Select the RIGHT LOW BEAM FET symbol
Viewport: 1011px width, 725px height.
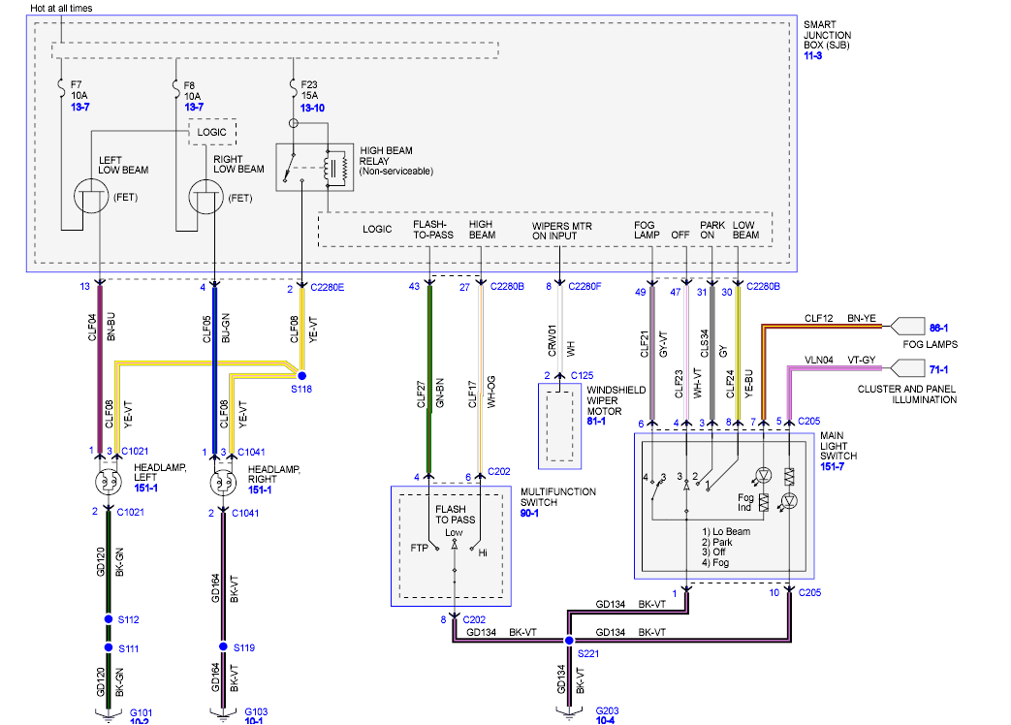pyautogui.click(x=205, y=197)
